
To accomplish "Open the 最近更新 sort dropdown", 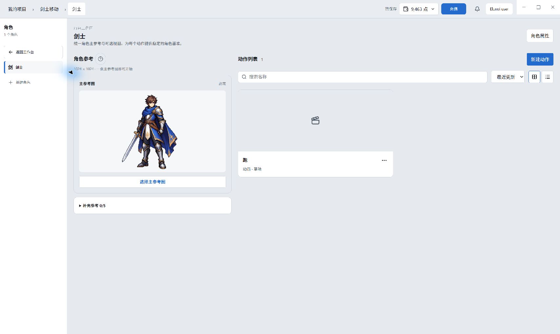I will coord(508,77).
